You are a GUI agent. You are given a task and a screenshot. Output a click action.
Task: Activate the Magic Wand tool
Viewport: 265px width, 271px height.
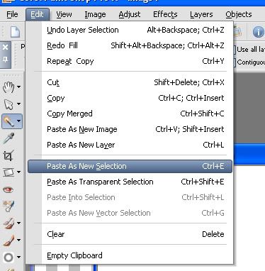point(9,121)
